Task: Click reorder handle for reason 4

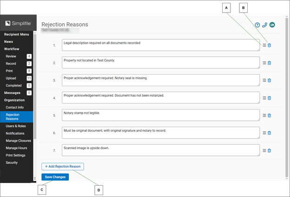Action: tap(264, 98)
